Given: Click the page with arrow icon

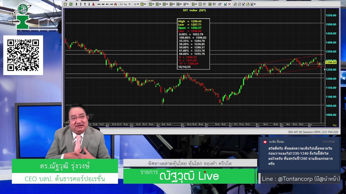Looking at the screenshot, I should [x=244, y=4].
